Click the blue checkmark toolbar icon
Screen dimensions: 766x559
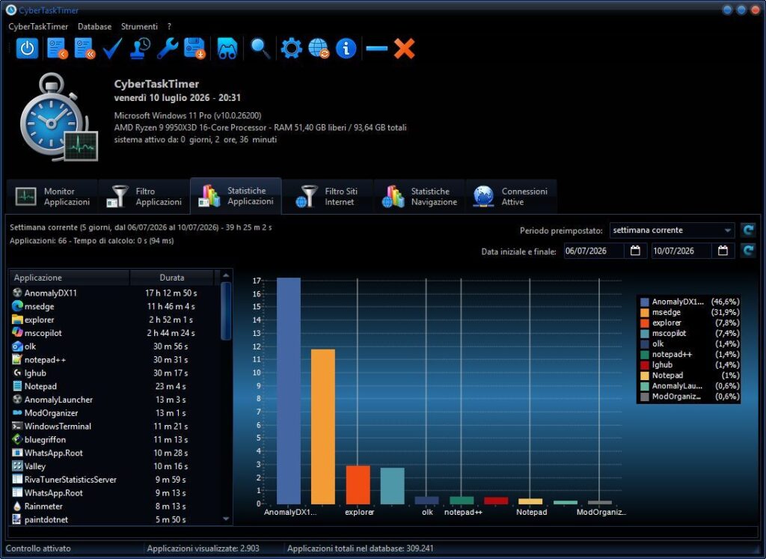112,49
